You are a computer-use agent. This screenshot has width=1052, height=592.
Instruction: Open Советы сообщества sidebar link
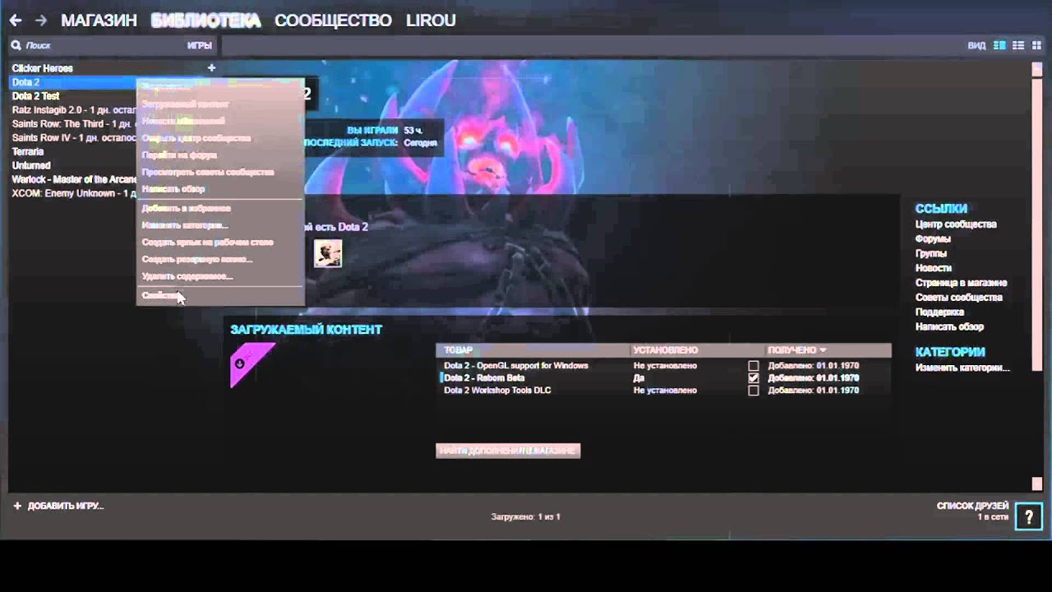(x=959, y=298)
